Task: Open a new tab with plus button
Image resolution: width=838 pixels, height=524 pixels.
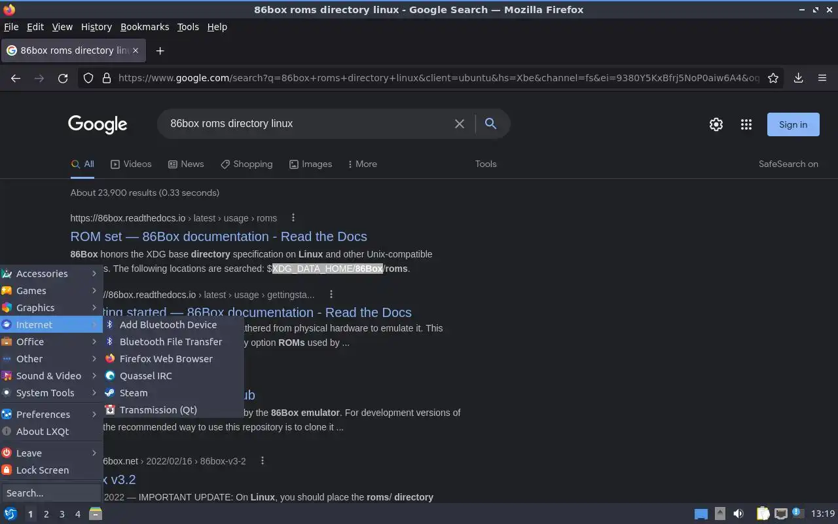Action: [x=160, y=50]
